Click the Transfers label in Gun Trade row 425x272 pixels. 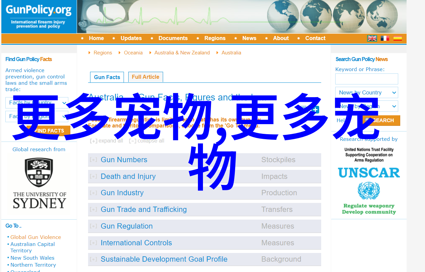pos(277,210)
